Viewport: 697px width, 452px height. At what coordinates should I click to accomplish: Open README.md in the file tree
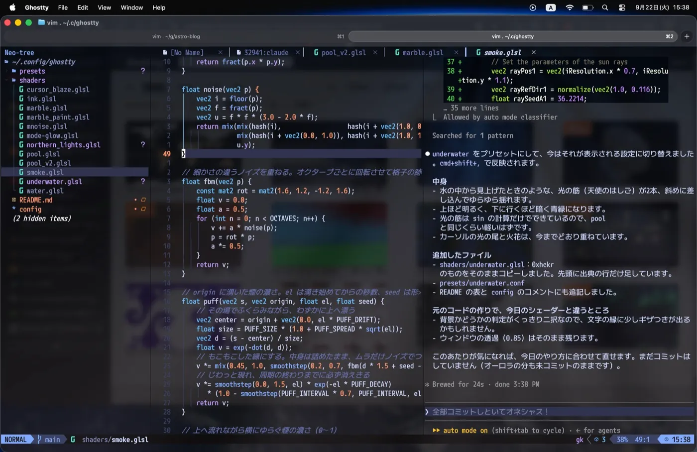click(x=35, y=200)
